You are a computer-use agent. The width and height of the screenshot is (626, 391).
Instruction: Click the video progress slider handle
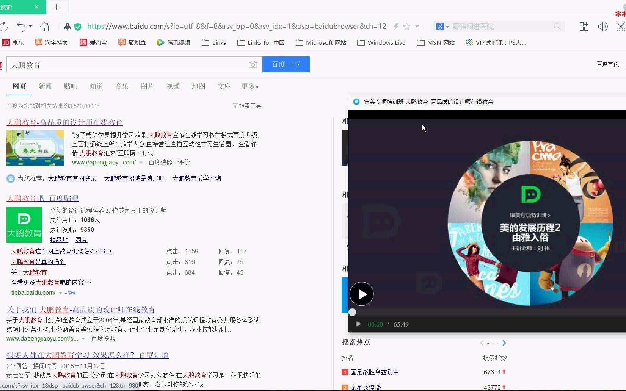click(x=352, y=312)
